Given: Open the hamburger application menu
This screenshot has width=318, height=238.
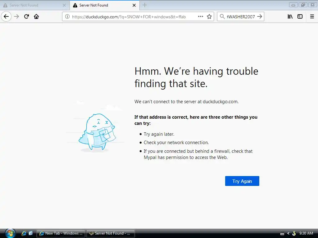Looking at the screenshot, I should click(312, 17).
